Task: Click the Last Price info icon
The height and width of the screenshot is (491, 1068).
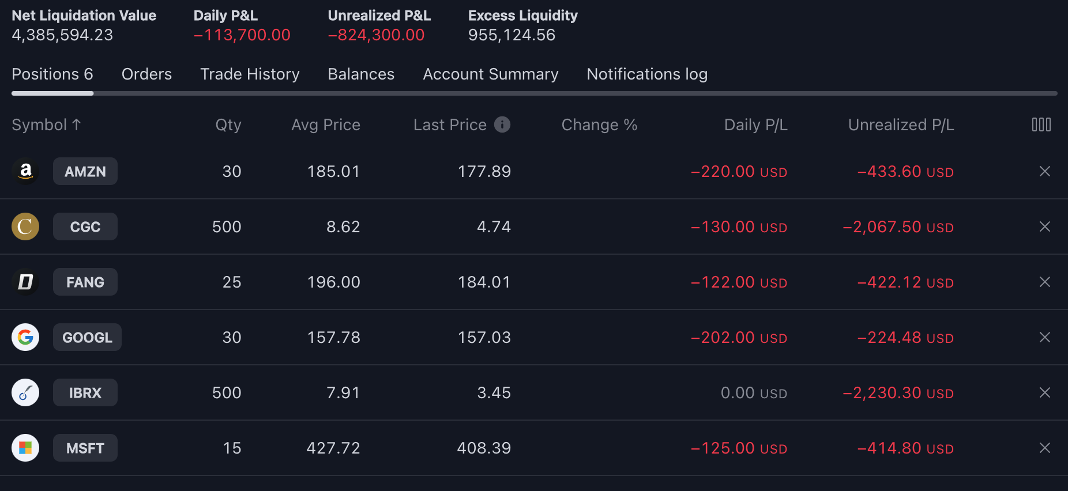Action: [502, 124]
